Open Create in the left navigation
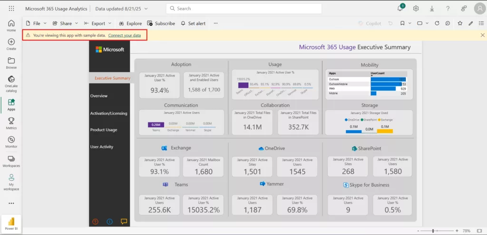The height and width of the screenshot is (235, 487). [11, 44]
